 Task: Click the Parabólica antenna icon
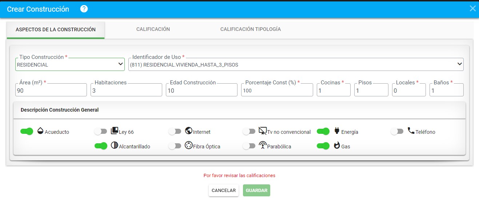(x=262, y=145)
